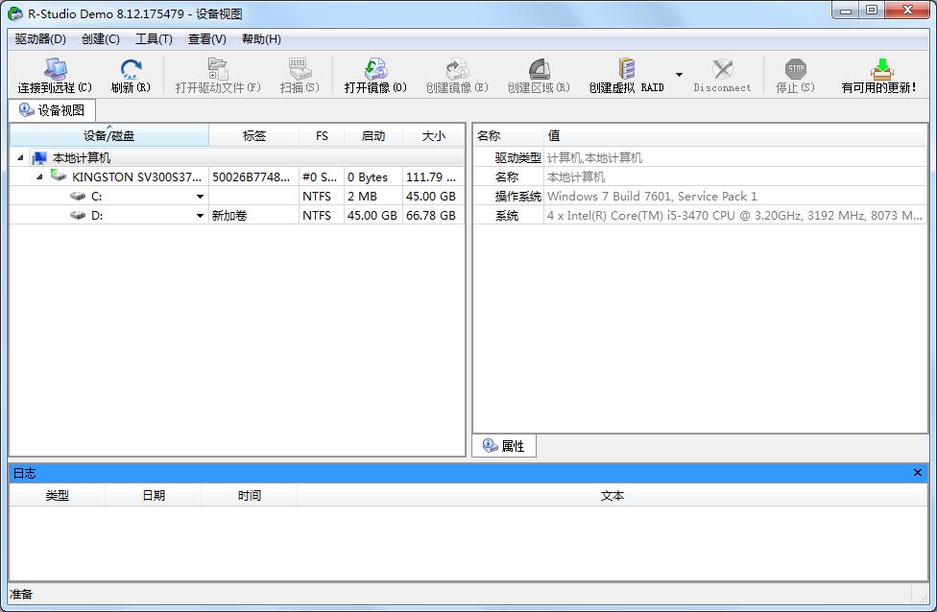The image size is (937, 612).
Task: Start a scan using the 扫描 icon
Action: (x=298, y=75)
